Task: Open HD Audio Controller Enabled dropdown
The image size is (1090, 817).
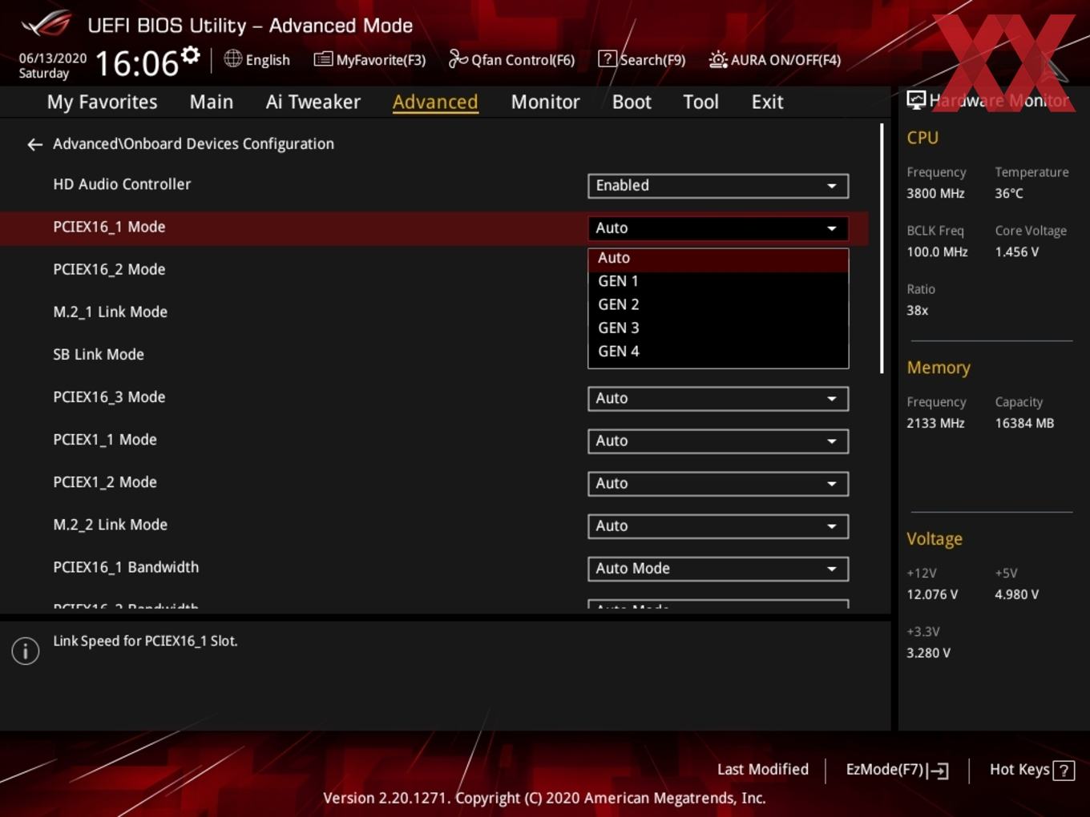Action: [718, 186]
